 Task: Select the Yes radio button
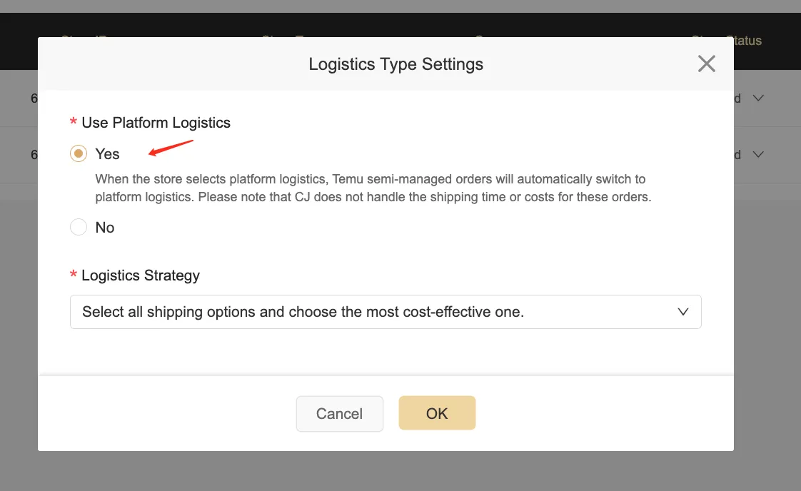[79, 154]
